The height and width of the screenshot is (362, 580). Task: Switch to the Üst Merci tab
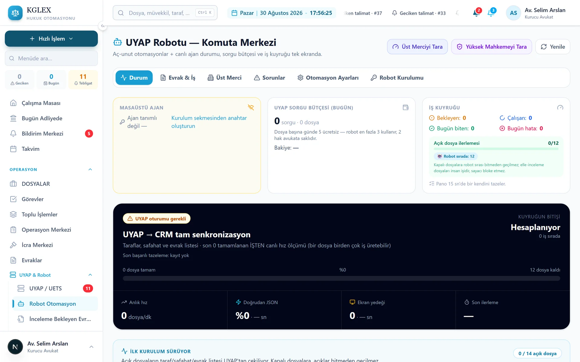coord(224,78)
